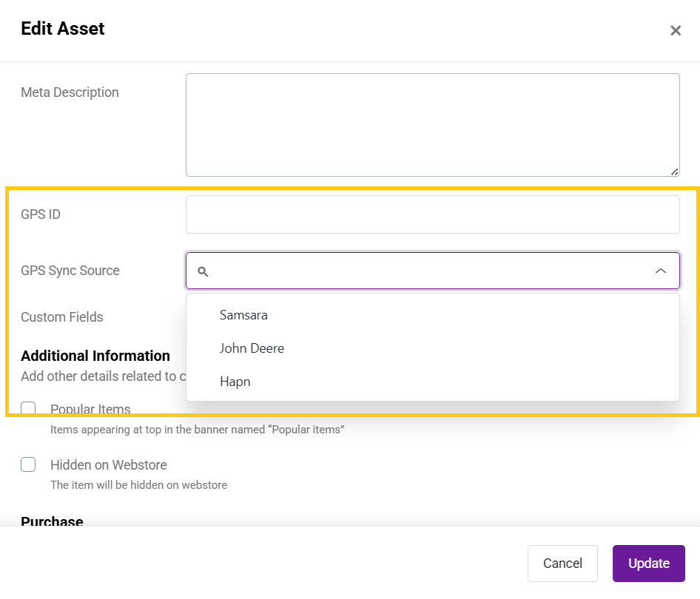This screenshot has height=599, width=700.
Task: Click the purple Update button
Action: (648, 564)
